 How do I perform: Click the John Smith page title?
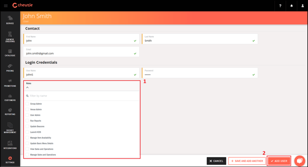[x=37, y=16]
